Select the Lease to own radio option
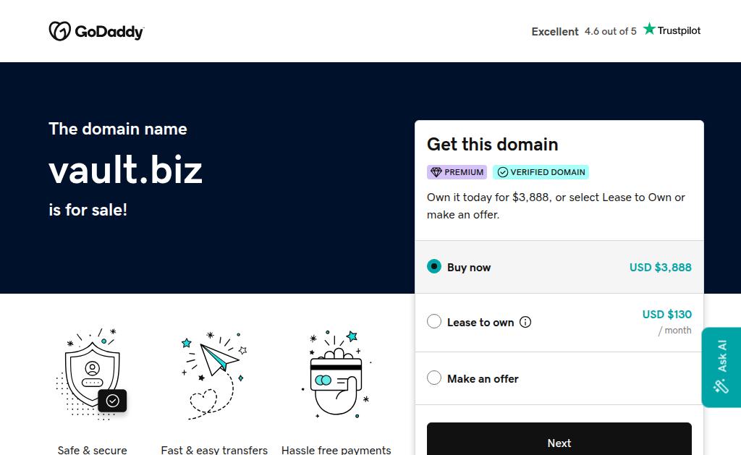This screenshot has width=741, height=455. tap(434, 322)
